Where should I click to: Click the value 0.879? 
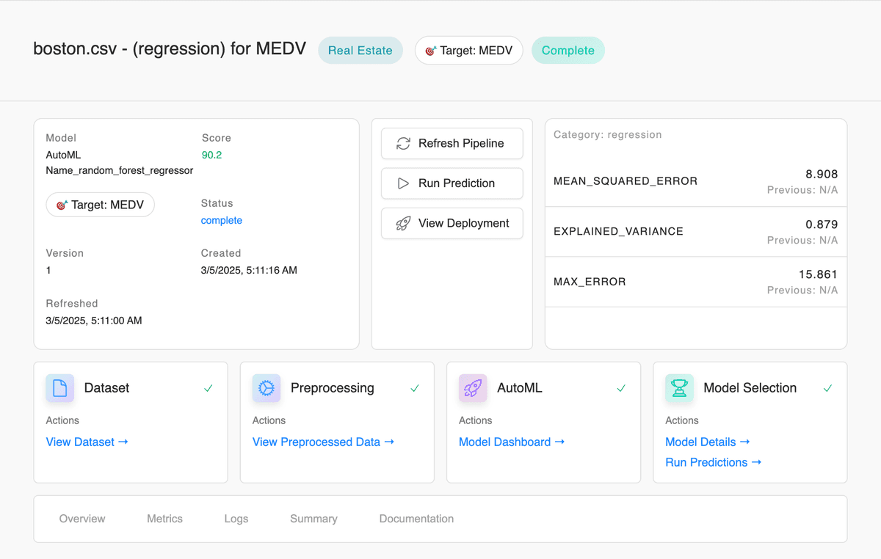(x=822, y=224)
